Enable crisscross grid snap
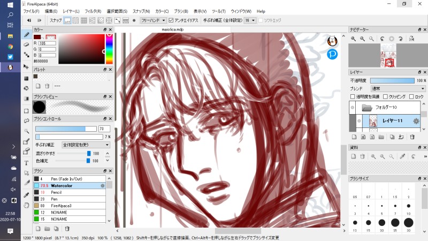Image resolution: width=428 pixels, height=241 pixels. (84, 20)
